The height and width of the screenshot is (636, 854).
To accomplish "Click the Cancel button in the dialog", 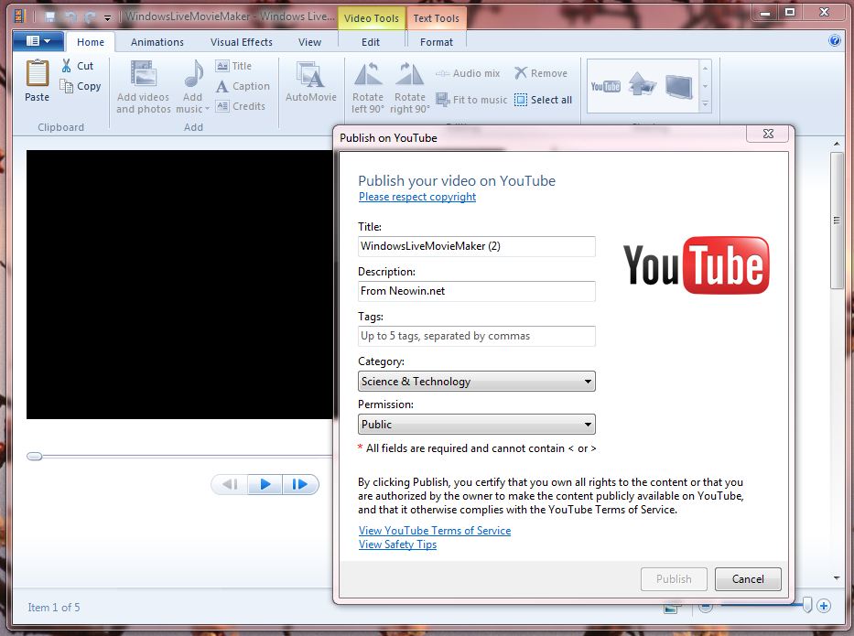I will point(748,579).
